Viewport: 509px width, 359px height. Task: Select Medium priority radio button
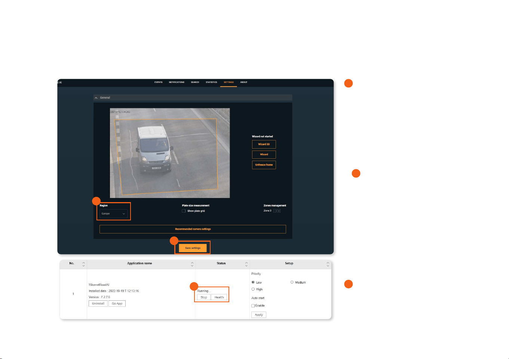point(292,282)
